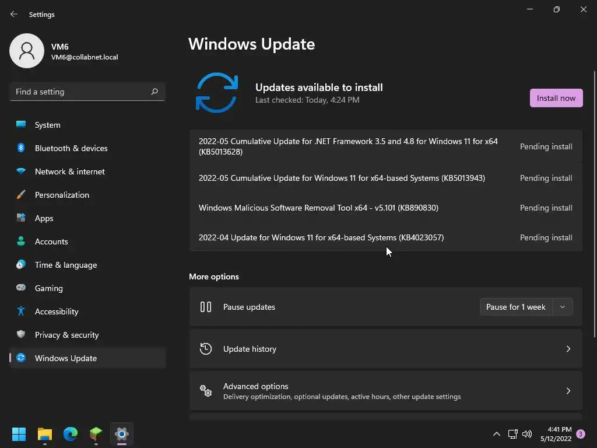Click the VM6@collabnet.local account email
This screenshot has width=597, height=448.
pos(85,57)
